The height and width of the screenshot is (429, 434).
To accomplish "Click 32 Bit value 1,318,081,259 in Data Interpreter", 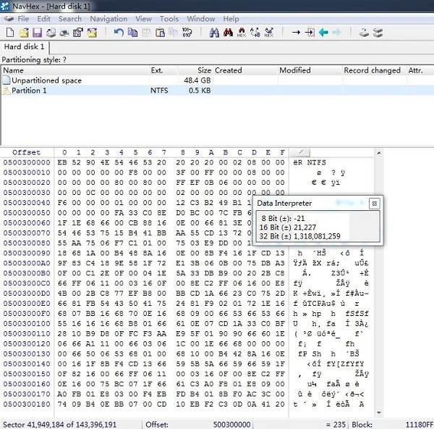I will pyautogui.click(x=317, y=236).
